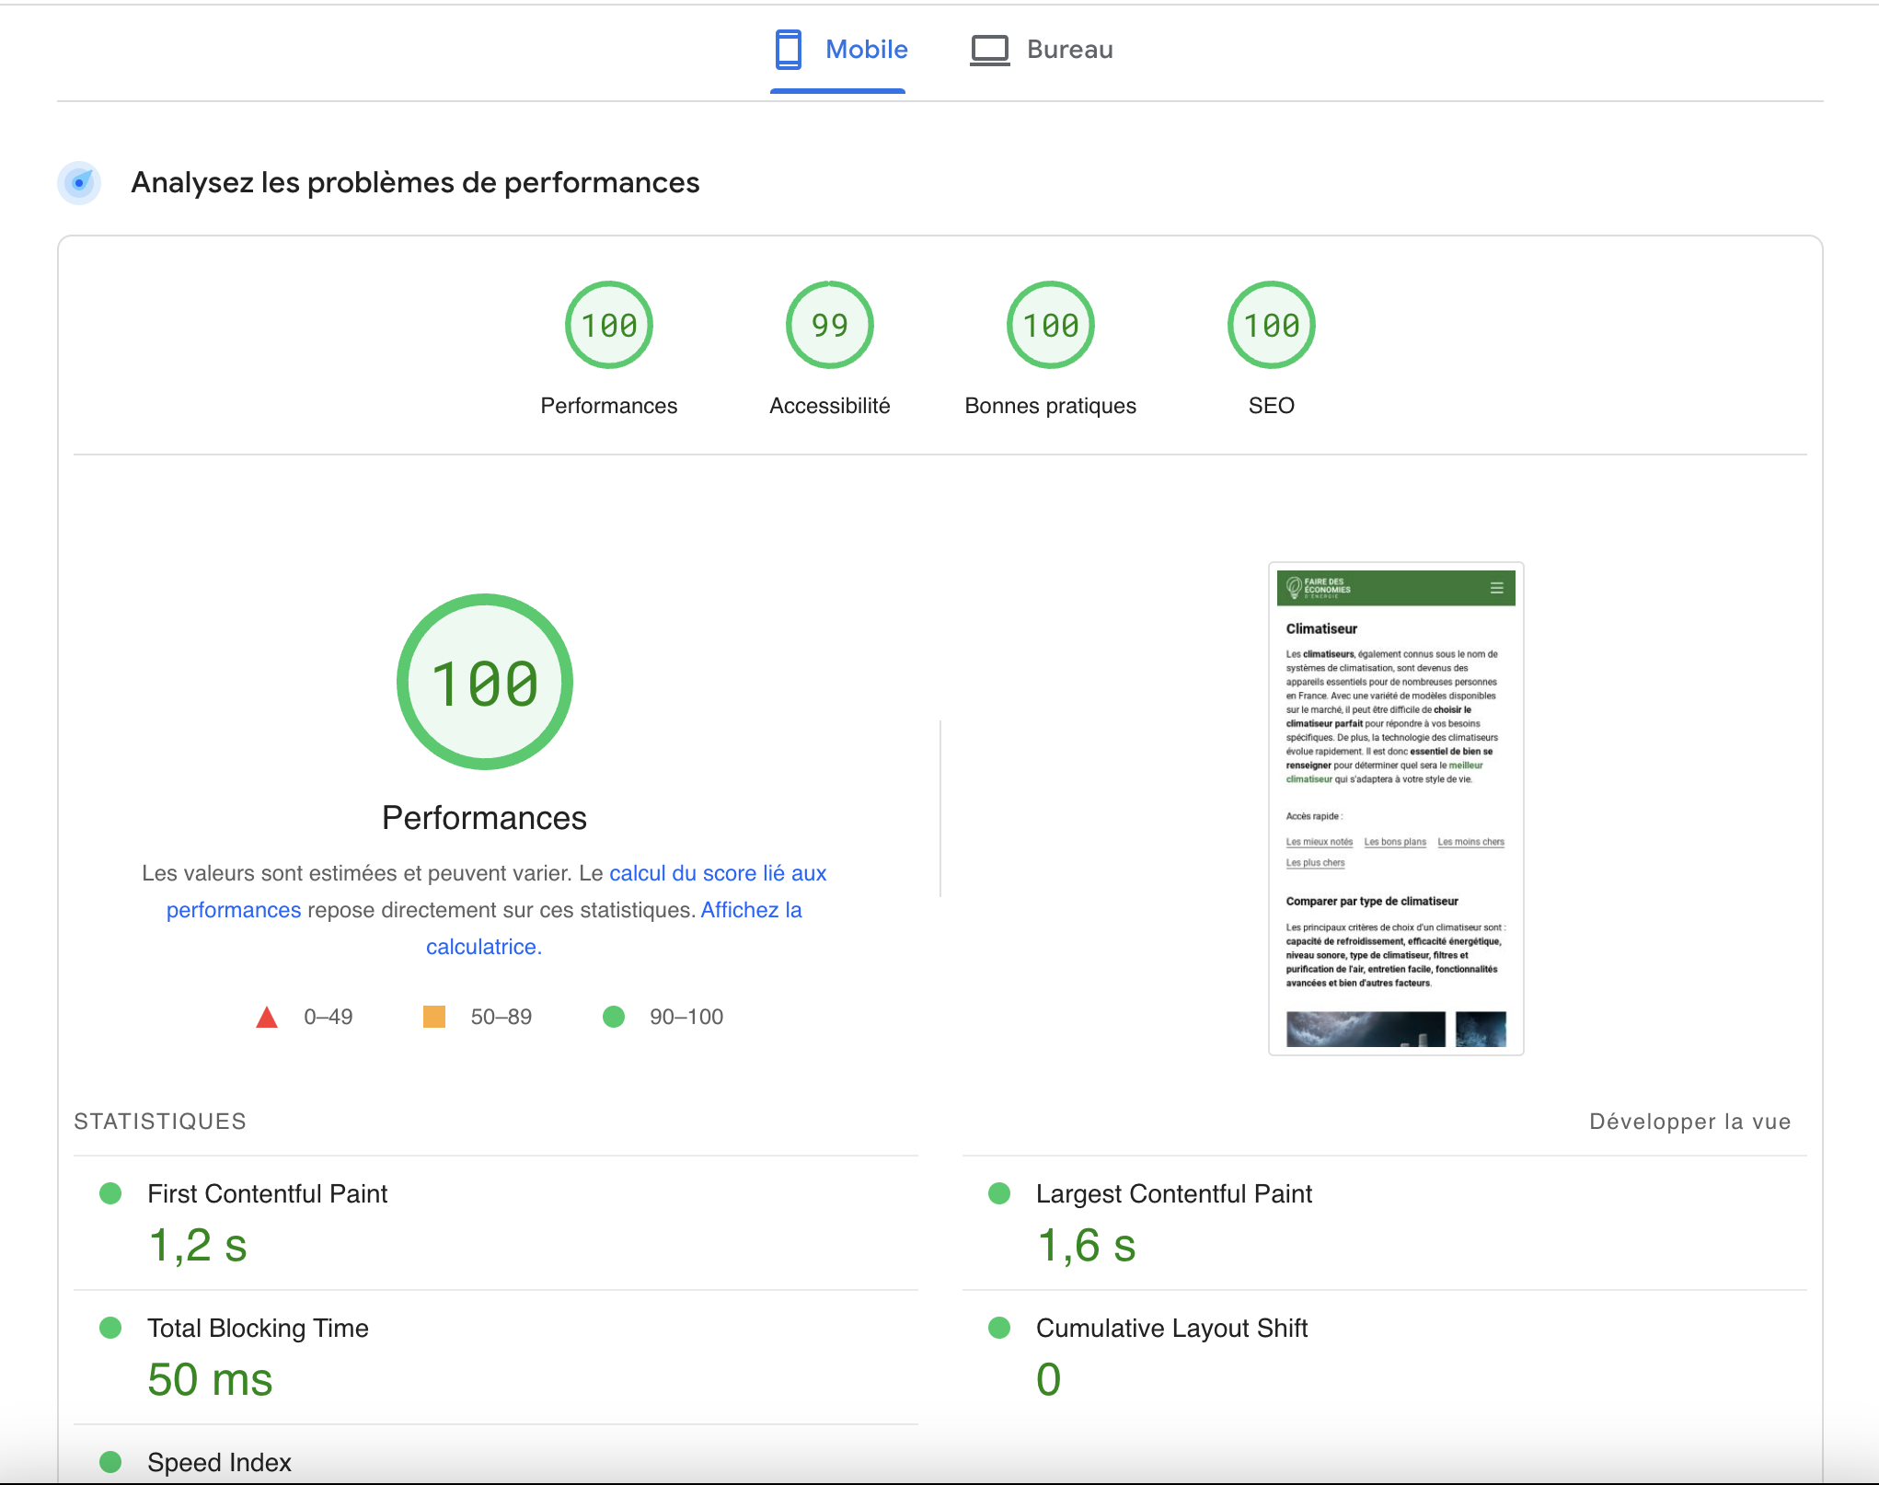Expand the Total Blocking Time metric

pos(496,1357)
